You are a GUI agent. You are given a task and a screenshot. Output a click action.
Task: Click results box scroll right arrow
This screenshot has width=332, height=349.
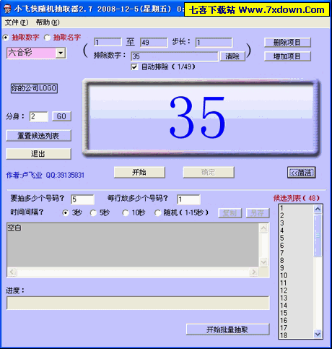point(254,272)
